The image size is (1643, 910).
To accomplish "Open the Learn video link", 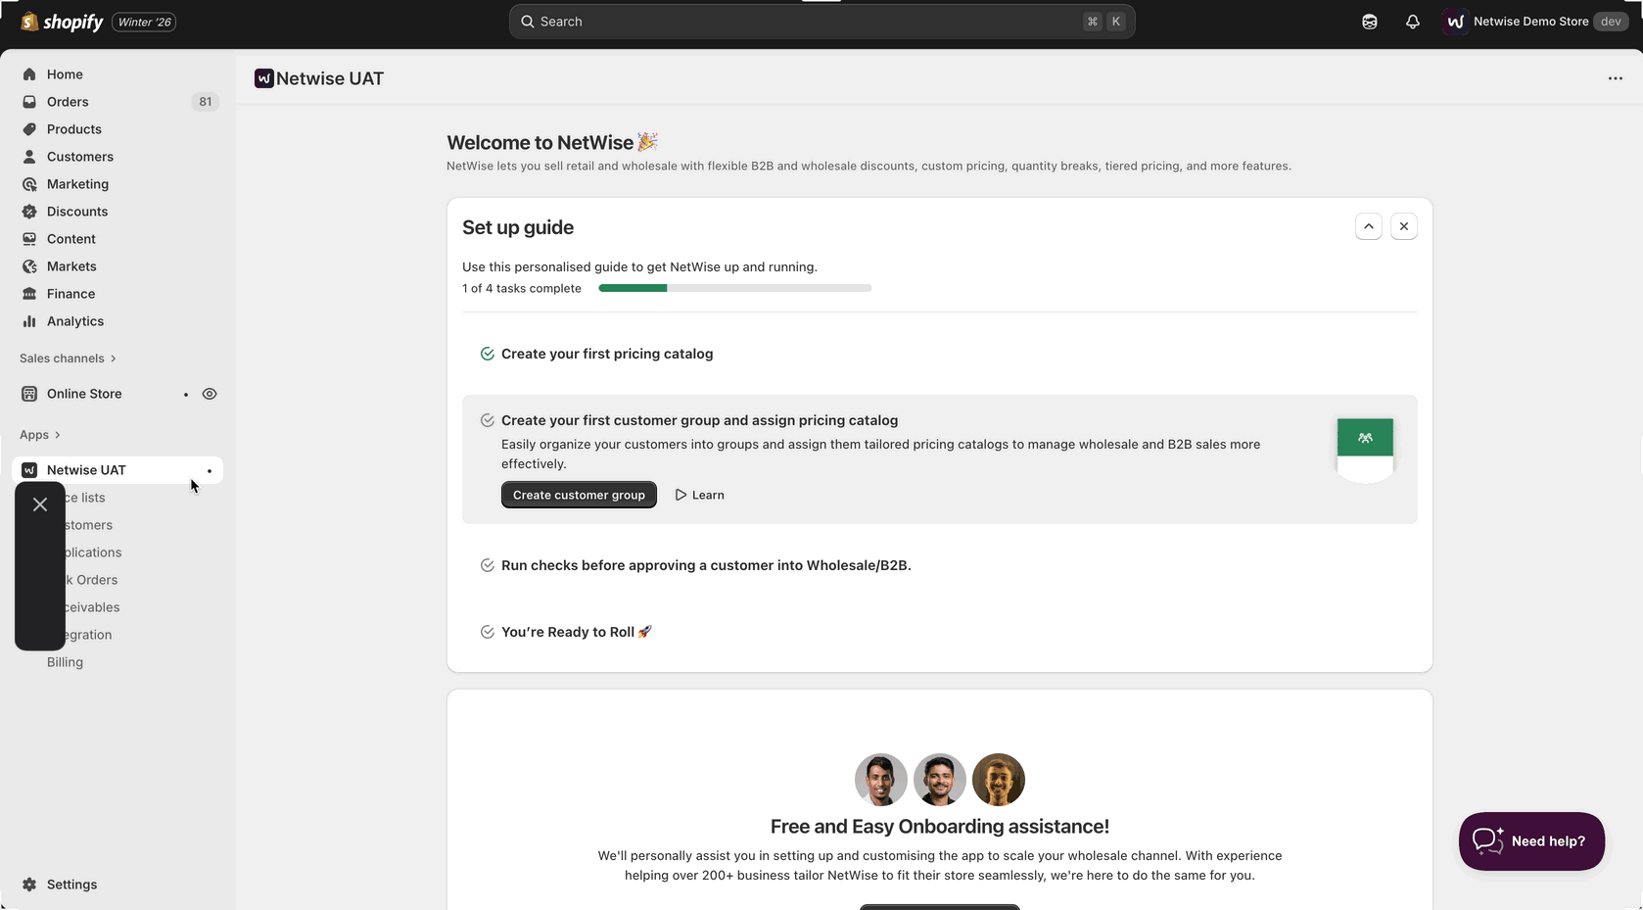I will coord(699,495).
